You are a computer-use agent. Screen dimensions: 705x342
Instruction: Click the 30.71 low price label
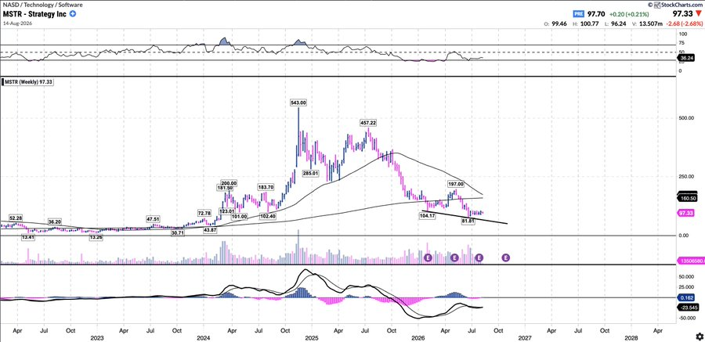pyautogui.click(x=178, y=232)
